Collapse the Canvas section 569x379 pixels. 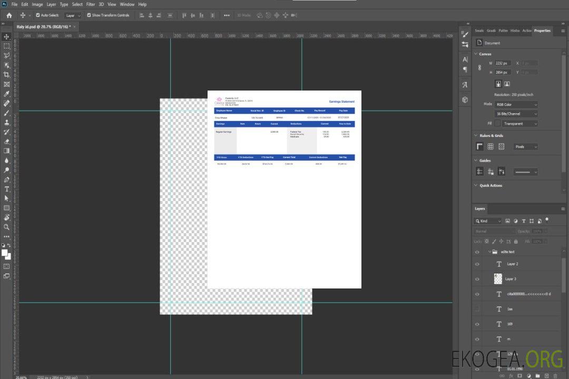pyautogui.click(x=476, y=54)
